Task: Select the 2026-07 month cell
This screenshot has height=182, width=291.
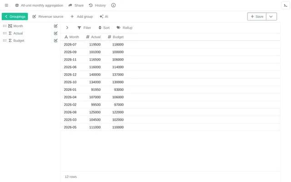Action: point(70,45)
